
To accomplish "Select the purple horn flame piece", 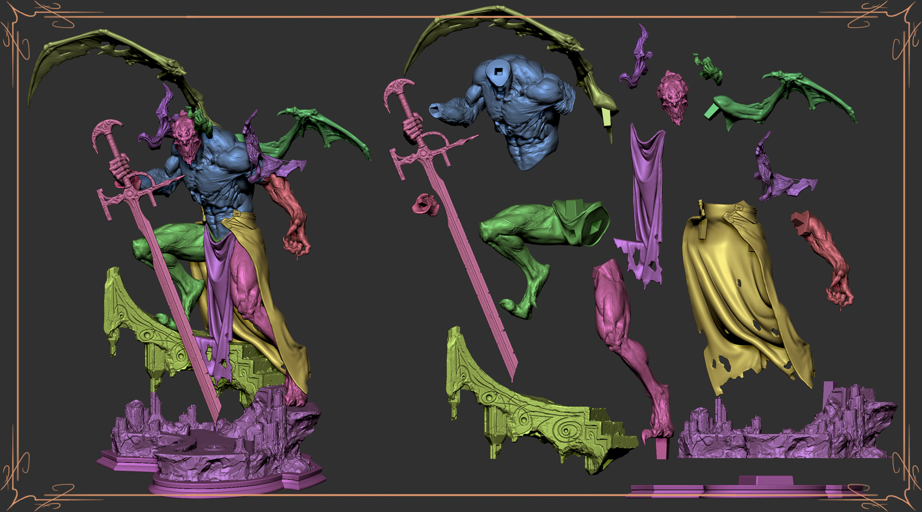I will (636, 57).
